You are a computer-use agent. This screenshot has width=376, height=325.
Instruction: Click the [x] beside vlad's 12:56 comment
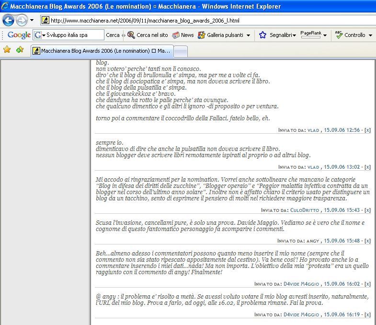(367, 130)
